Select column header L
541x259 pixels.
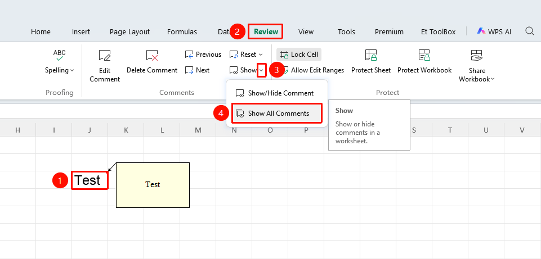[162, 130]
